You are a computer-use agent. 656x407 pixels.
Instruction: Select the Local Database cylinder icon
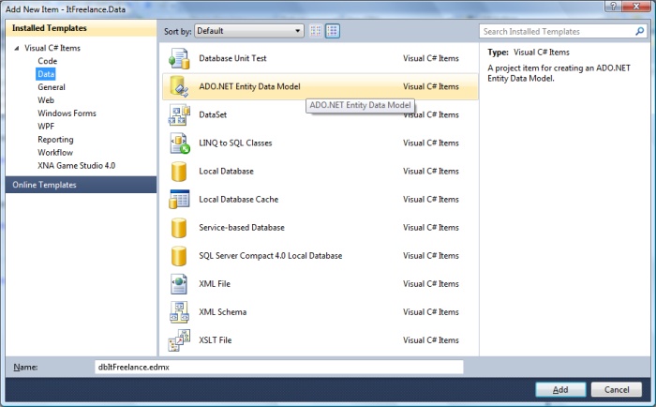(179, 172)
